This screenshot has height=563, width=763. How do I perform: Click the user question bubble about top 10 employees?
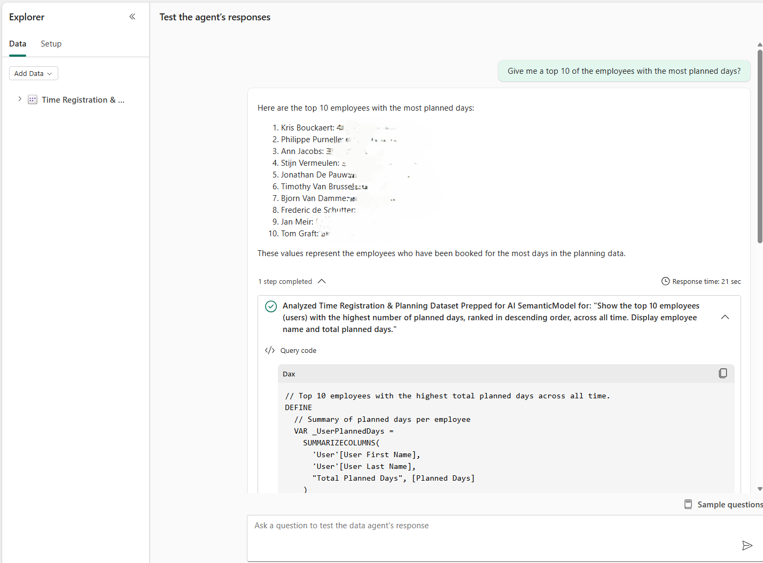click(624, 71)
